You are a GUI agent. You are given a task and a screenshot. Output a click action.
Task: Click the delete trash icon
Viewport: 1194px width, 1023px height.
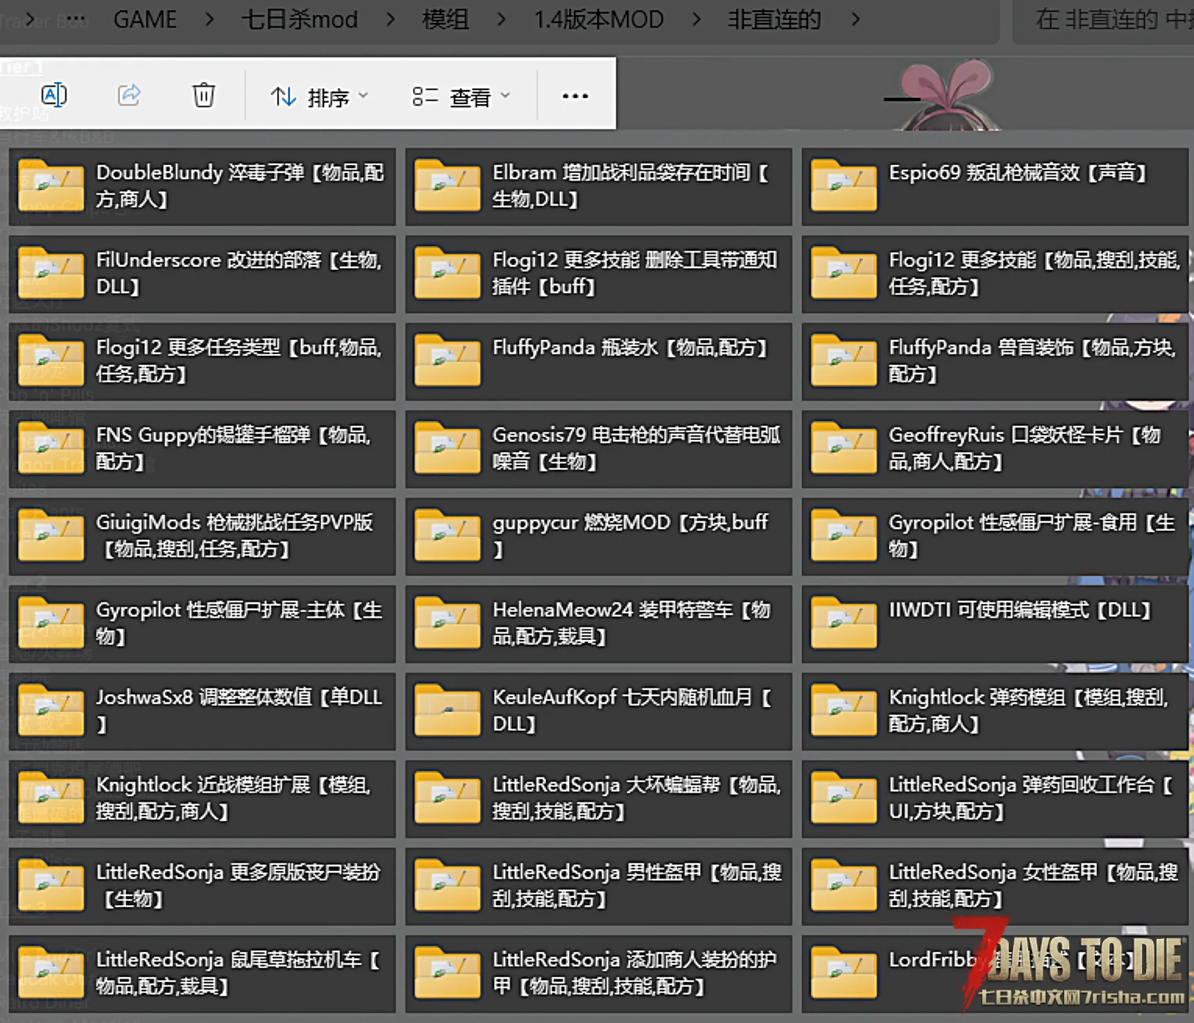pos(203,94)
